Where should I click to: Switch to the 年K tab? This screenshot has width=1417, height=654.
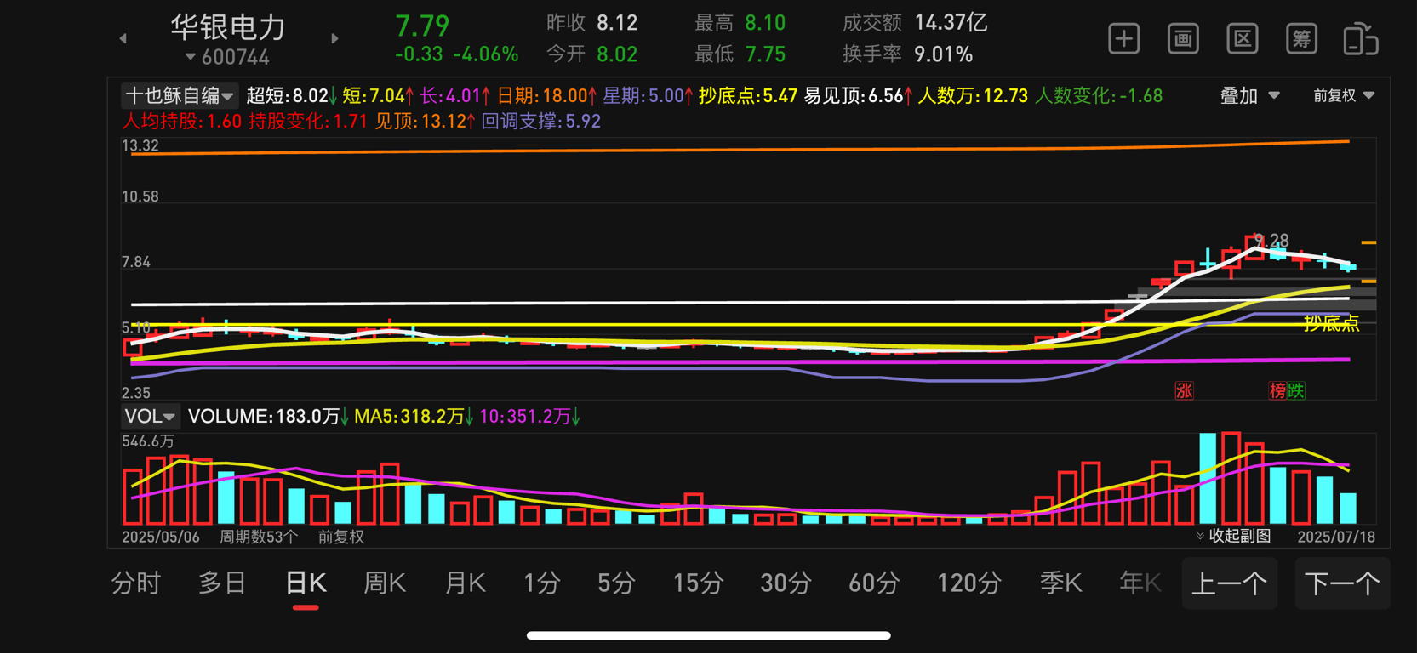1140,583
